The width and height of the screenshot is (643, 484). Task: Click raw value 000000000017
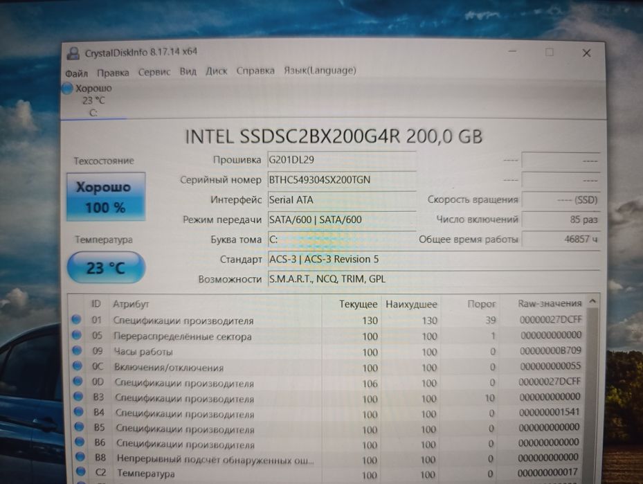point(547,472)
